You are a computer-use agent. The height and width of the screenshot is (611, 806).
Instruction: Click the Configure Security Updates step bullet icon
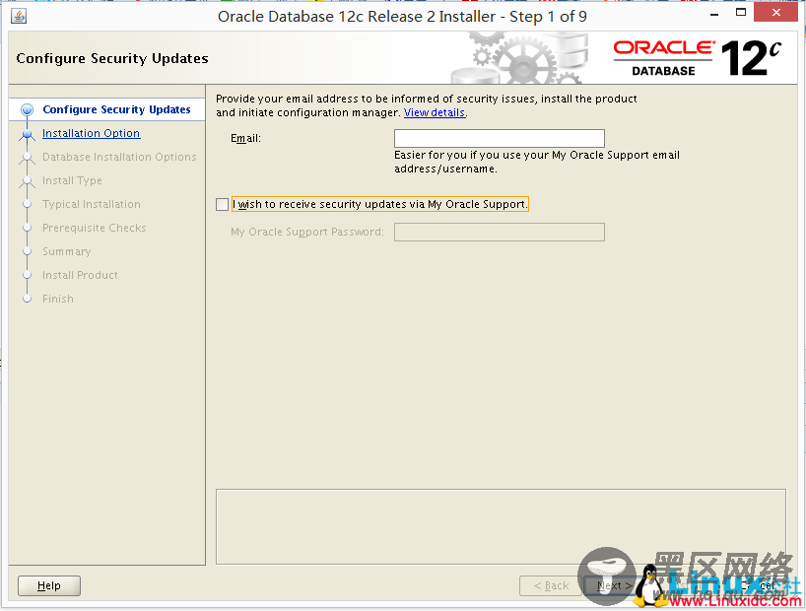pos(27,109)
